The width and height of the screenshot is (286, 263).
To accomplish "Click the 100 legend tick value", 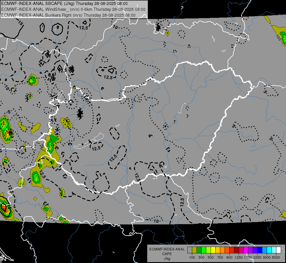I will coord(192,257).
